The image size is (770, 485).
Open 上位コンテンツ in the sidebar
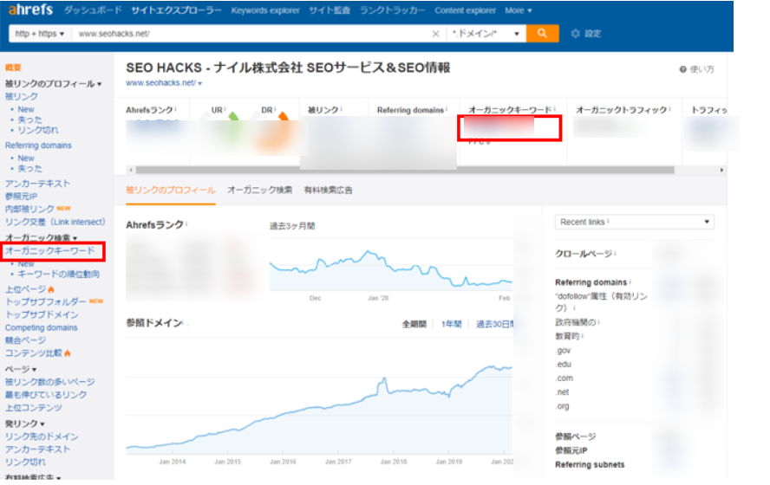[x=34, y=408]
